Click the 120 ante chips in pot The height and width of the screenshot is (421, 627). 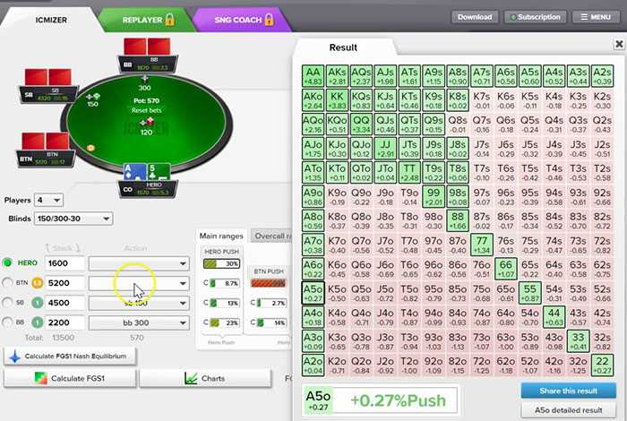coord(146,123)
